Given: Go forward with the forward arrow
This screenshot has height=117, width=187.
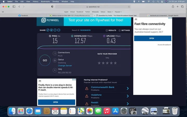Looking at the screenshot, I should [24, 6].
